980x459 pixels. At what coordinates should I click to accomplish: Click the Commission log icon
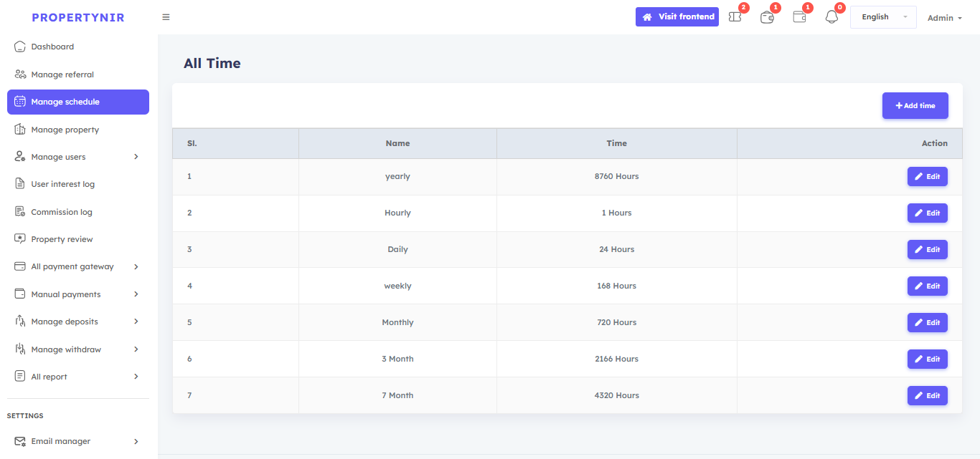pyautogui.click(x=20, y=212)
